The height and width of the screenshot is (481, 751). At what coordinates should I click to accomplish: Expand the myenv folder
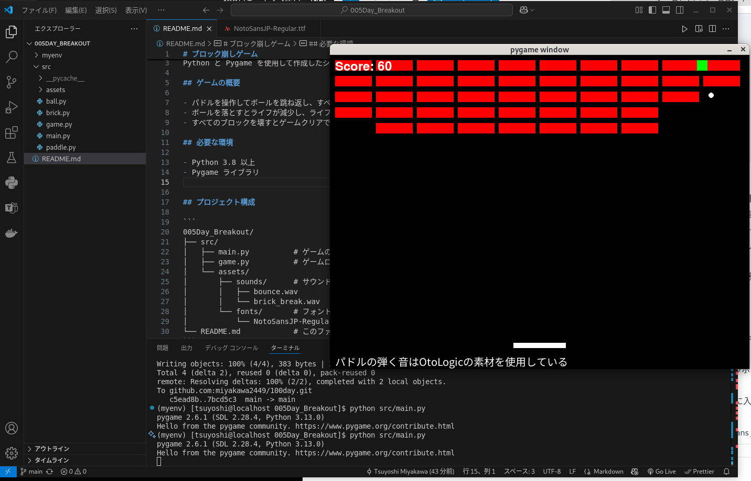pyautogui.click(x=51, y=55)
